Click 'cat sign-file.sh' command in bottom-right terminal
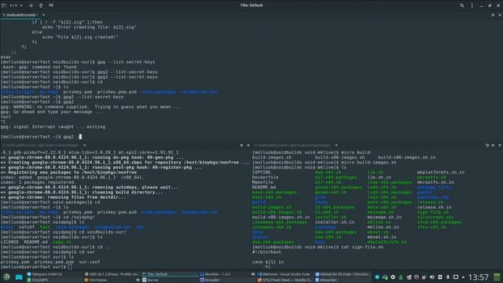 (362, 247)
